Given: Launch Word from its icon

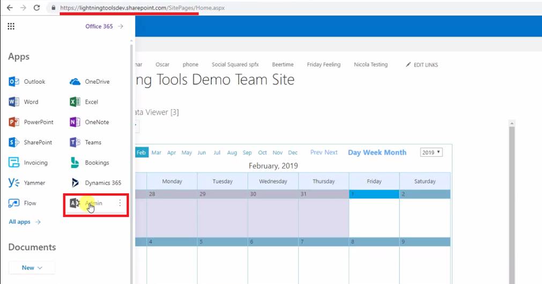Looking at the screenshot, I should tap(14, 102).
